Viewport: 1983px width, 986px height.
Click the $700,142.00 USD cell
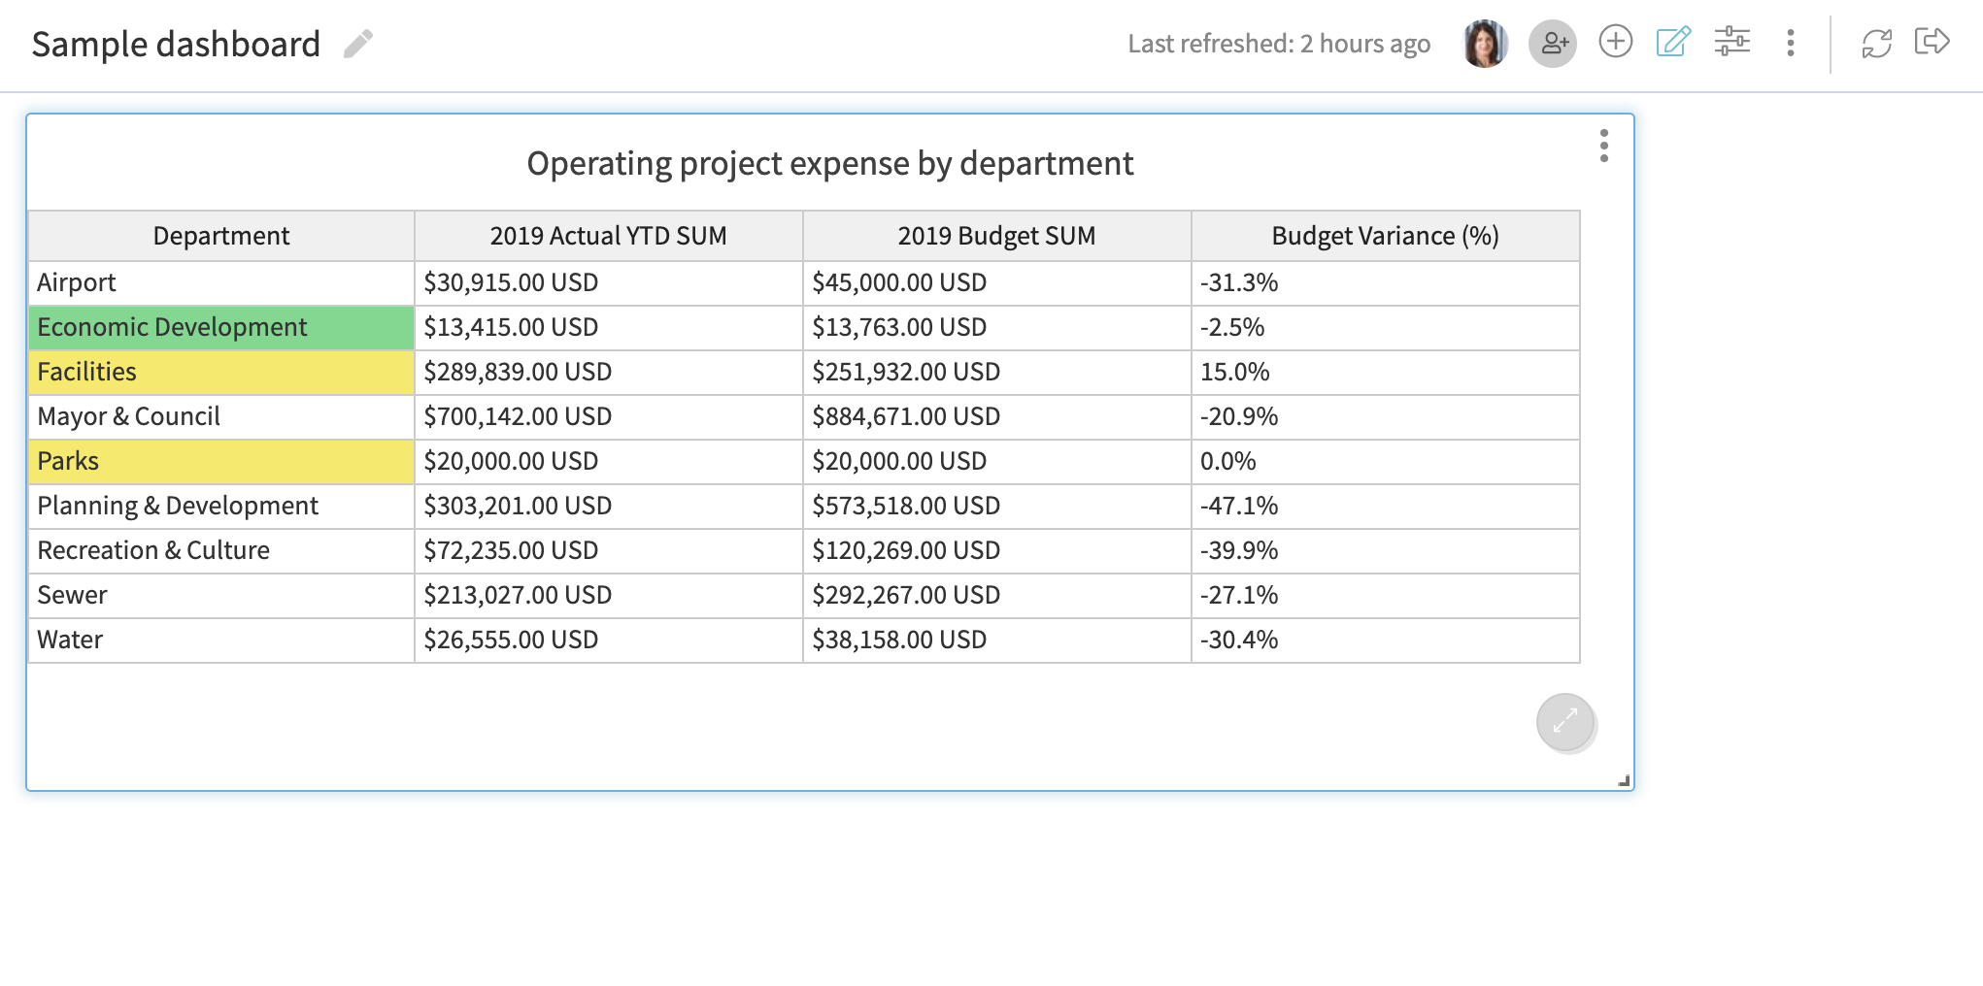tap(609, 416)
